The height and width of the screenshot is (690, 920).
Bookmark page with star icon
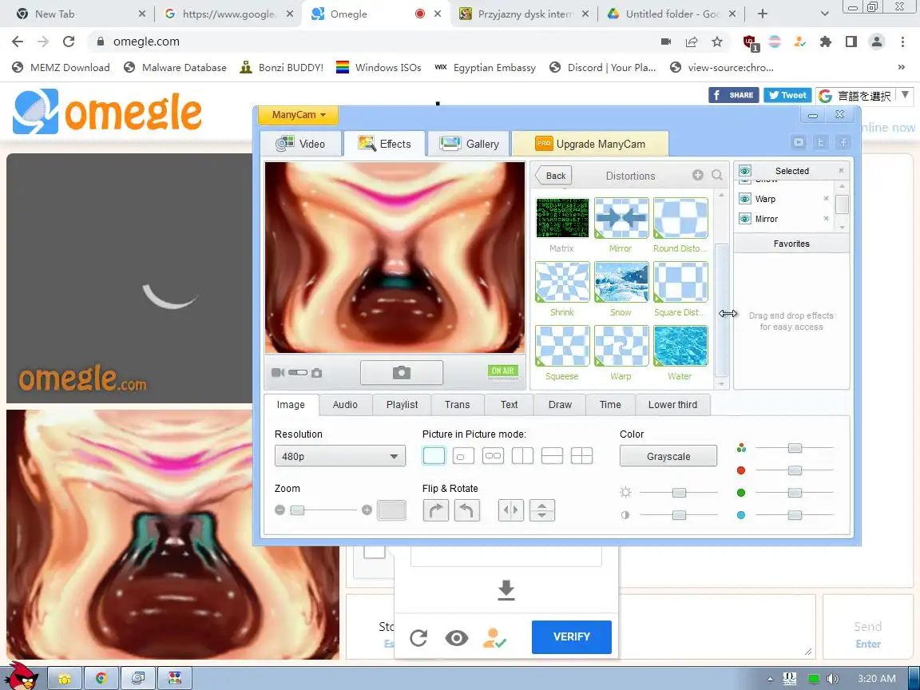[717, 42]
